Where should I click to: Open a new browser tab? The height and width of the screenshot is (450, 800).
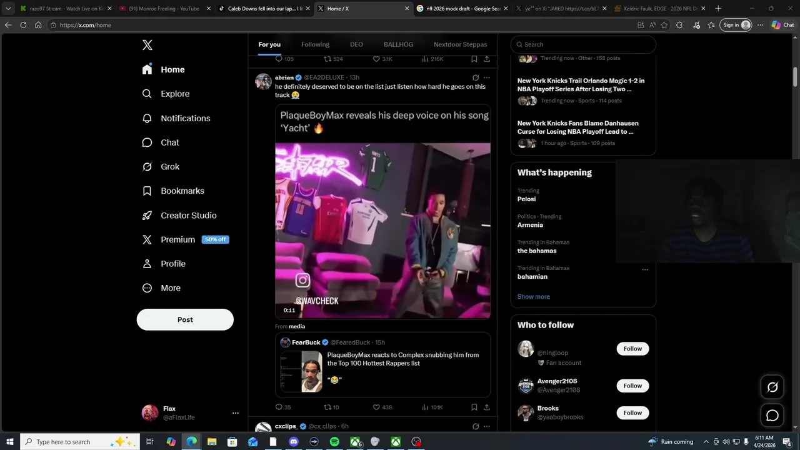[718, 9]
